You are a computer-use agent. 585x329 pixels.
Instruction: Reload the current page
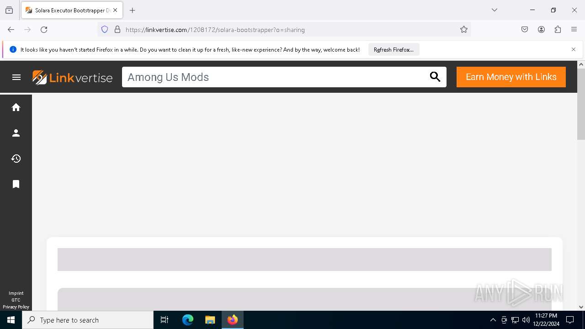[x=44, y=30]
